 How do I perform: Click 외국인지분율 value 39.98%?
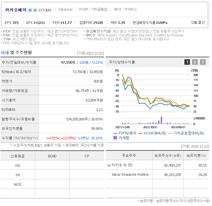(x=97, y=128)
